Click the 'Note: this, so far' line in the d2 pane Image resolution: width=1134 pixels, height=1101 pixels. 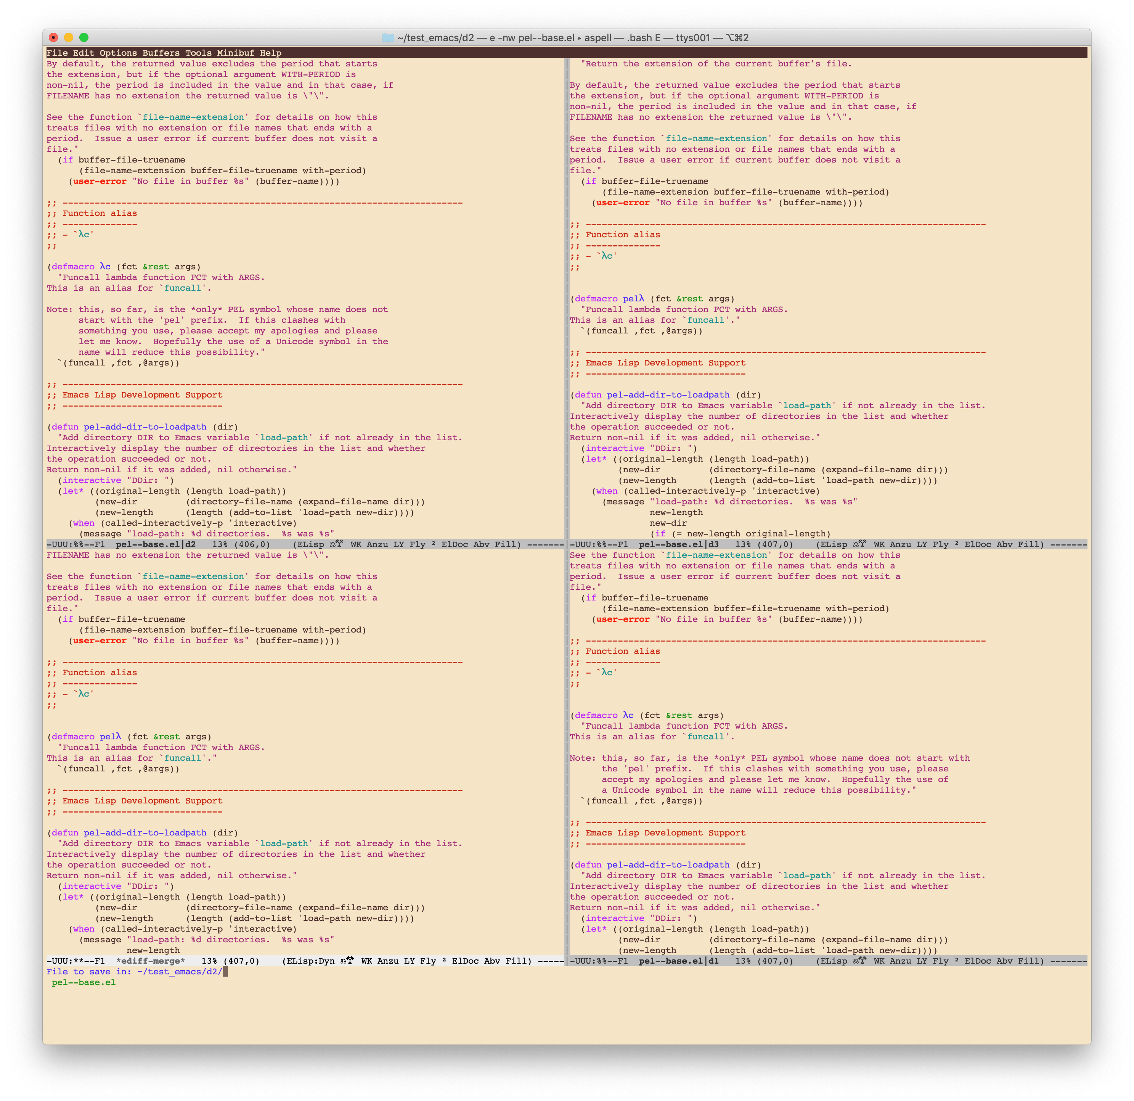click(217, 309)
